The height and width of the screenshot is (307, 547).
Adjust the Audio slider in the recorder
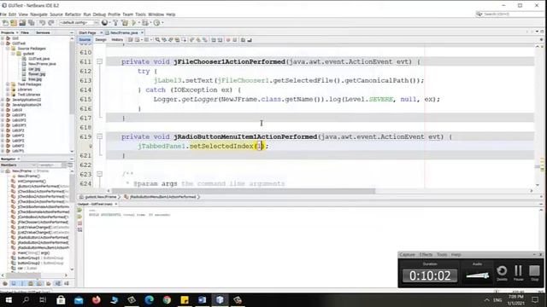click(x=477, y=276)
